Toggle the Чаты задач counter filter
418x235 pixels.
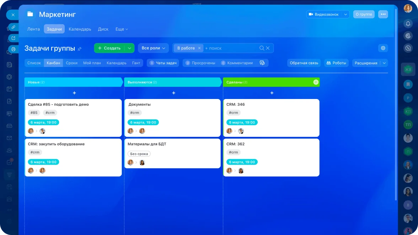pyautogui.click(x=163, y=63)
